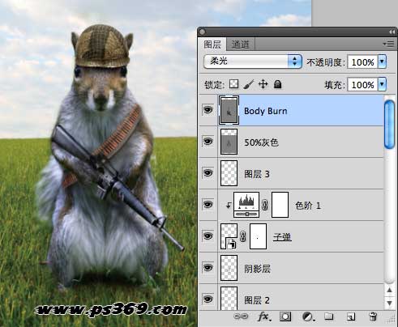This screenshot has height=327, width=398.
Task: Create a new layer icon
Action: (351, 316)
